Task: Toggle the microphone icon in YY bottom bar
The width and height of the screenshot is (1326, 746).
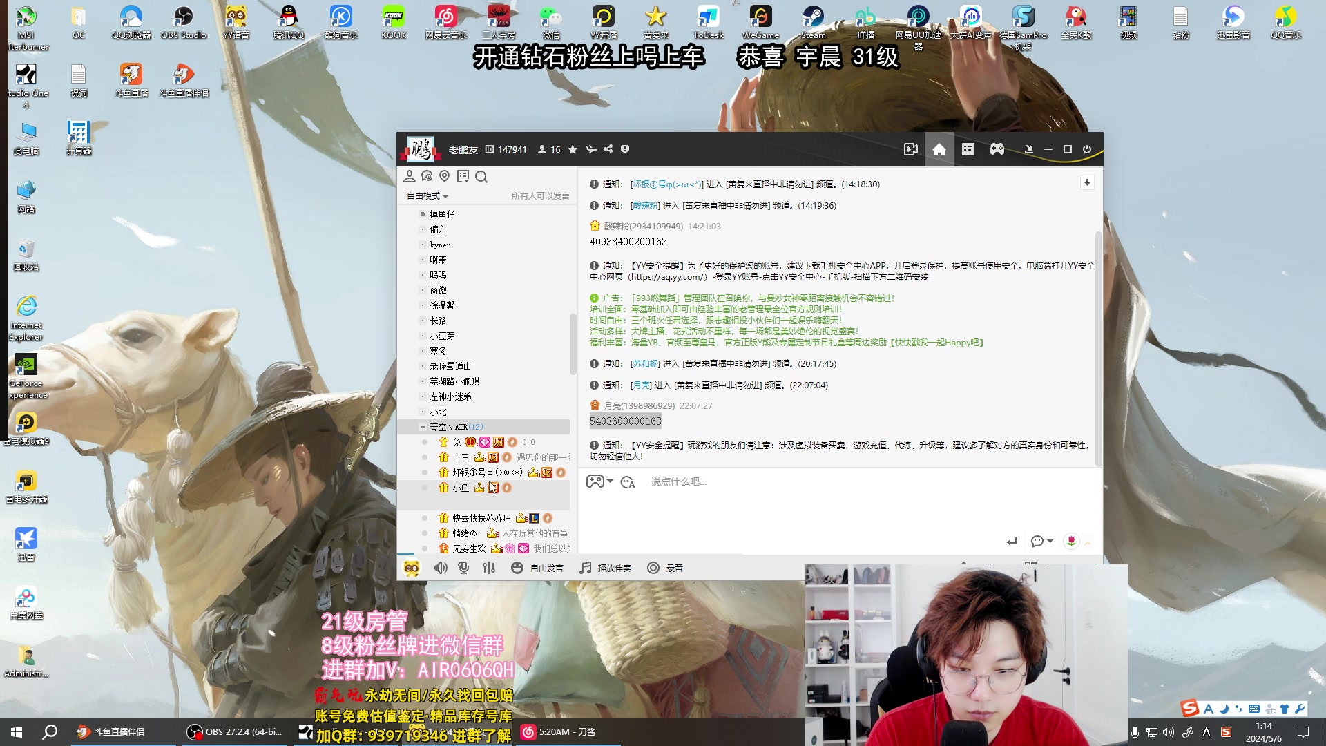Action: click(x=464, y=568)
